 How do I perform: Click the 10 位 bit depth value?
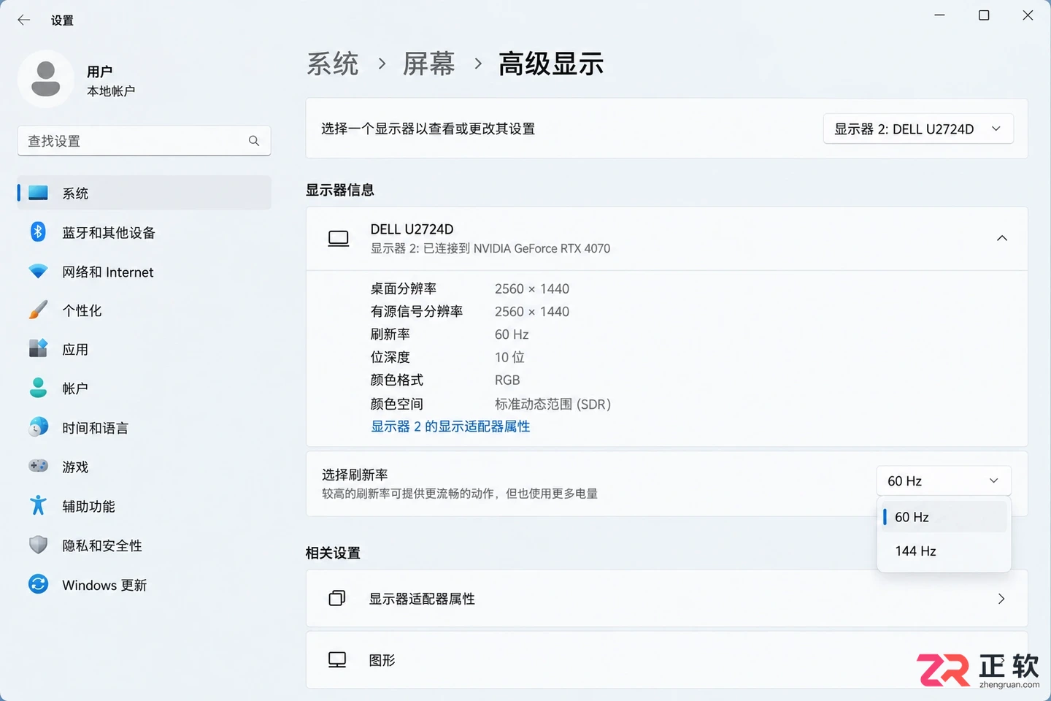coord(509,357)
